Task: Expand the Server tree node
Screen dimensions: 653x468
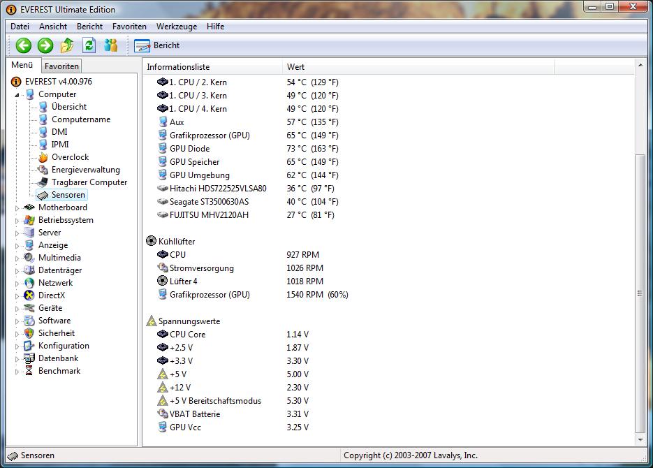Action: tap(17, 233)
